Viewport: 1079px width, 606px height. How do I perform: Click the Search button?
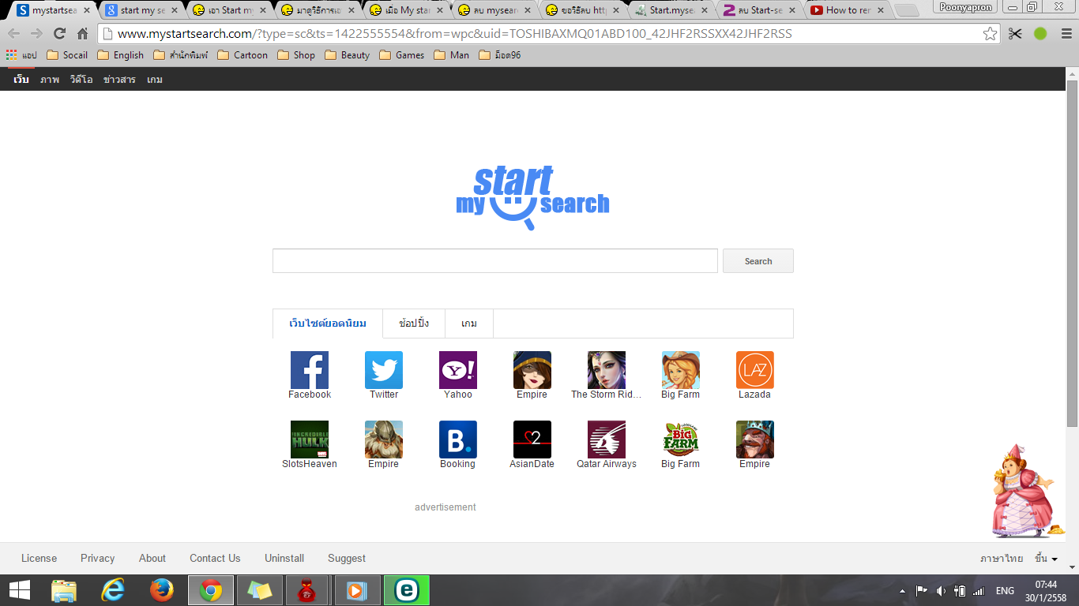click(x=758, y=261)
